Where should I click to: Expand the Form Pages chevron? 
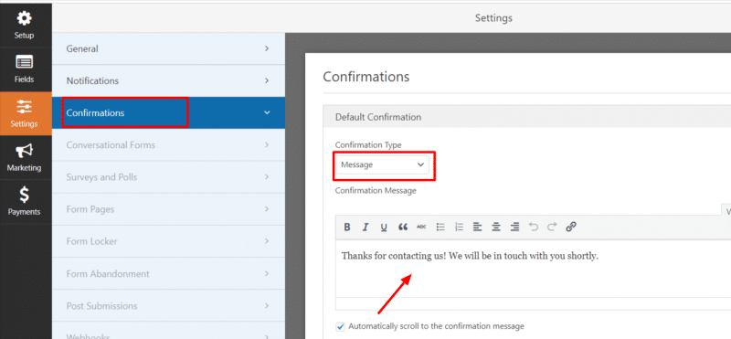coord(267,209)
